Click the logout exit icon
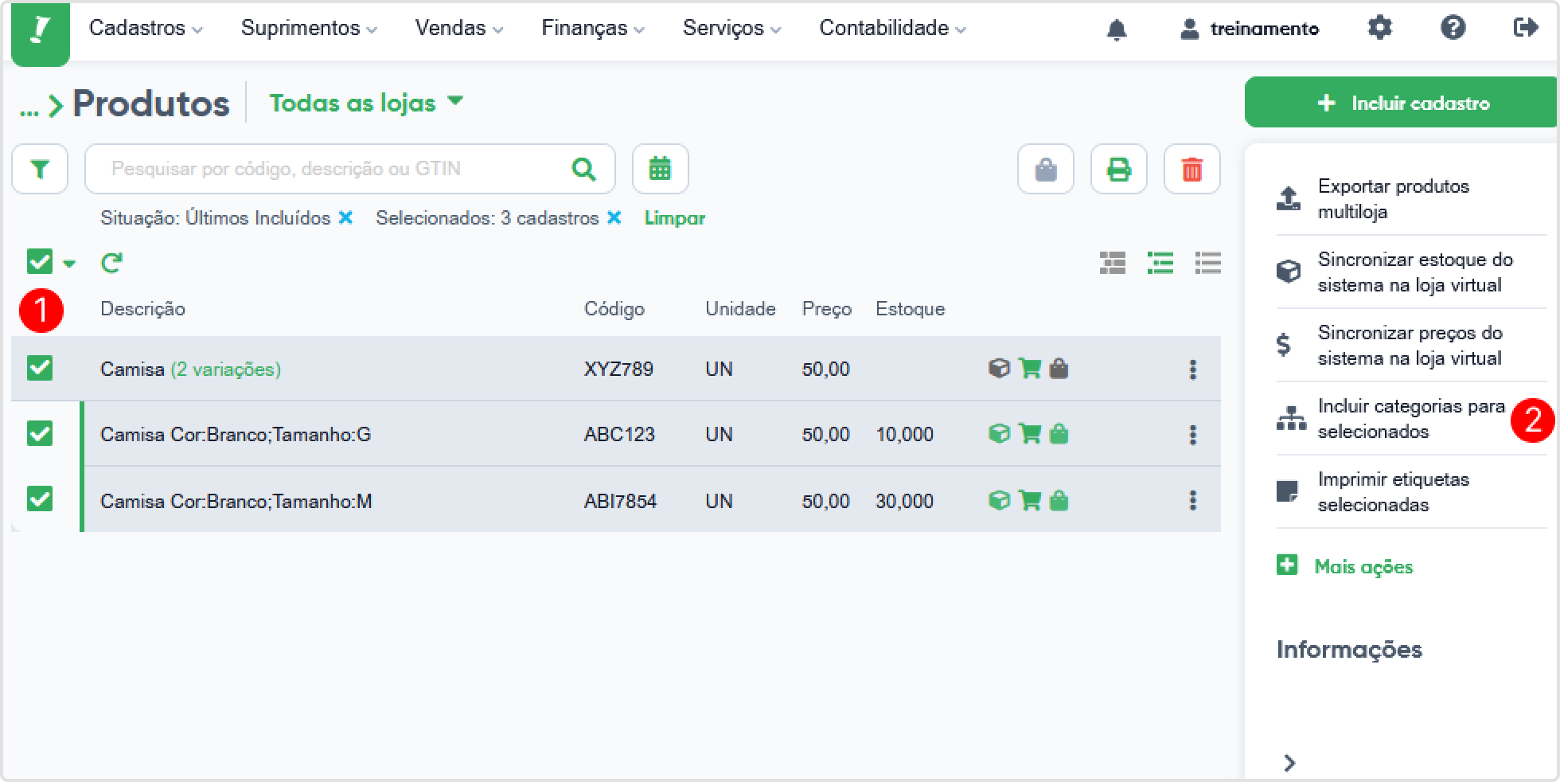The width and height of the screenshot is (1560, 782). pyautogui.click(x=1525, y=28)
